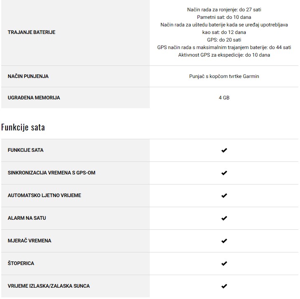300x299 pixels.
Task: Click the Automatsko ljetno vrijeme label
Action: click(44, 195)
